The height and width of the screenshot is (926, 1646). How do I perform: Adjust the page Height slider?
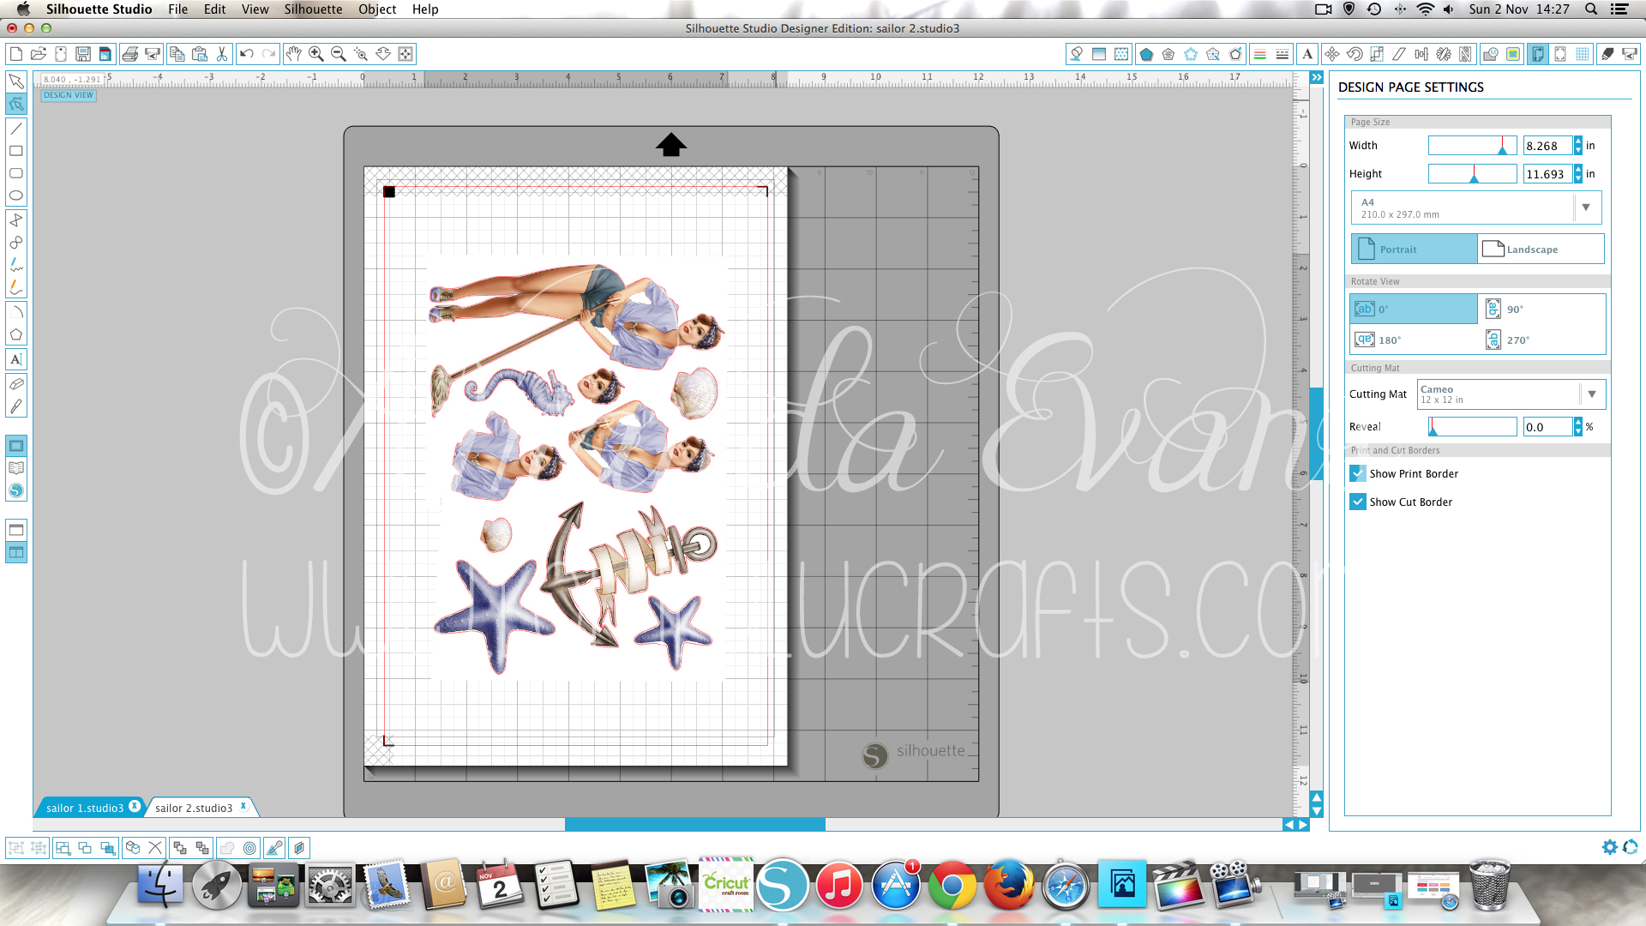pyautogui.click(x=1472, y=174)
